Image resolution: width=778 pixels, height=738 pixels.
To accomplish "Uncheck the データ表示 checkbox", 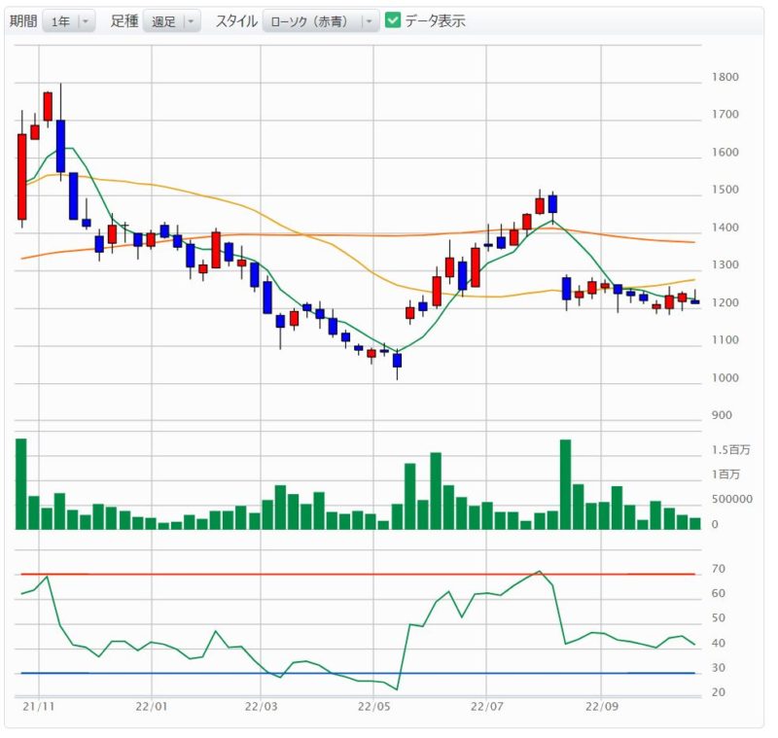I will (x=393, y=20).
